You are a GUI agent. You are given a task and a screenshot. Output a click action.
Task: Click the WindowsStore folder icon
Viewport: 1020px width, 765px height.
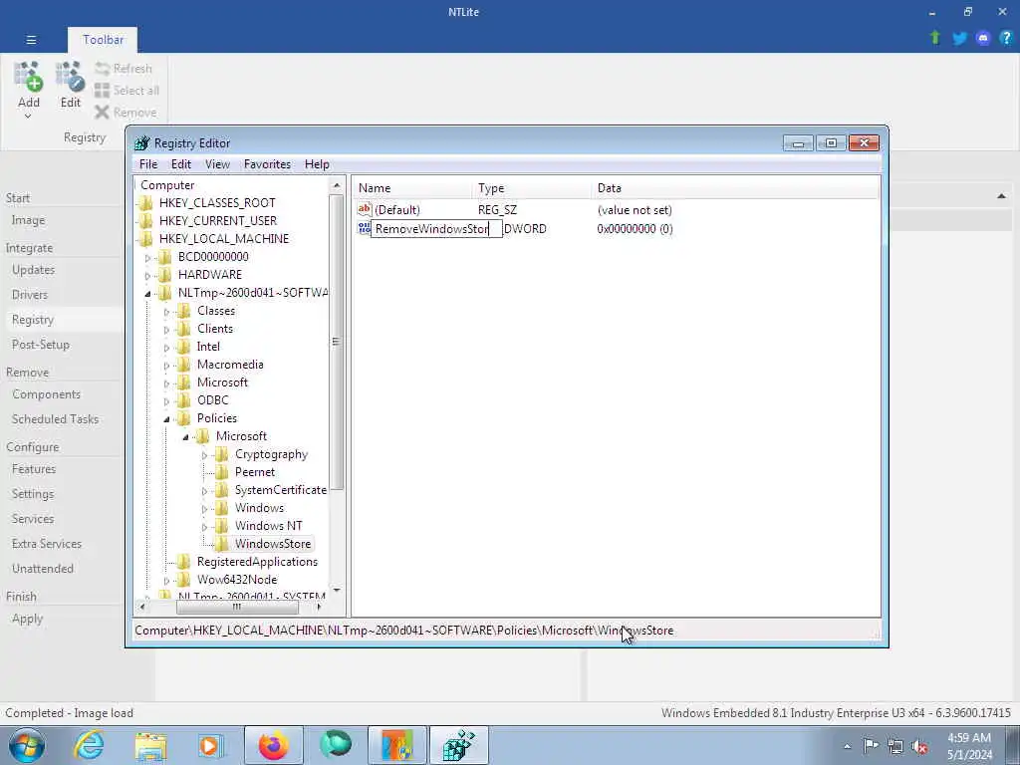pyautogui.click(x=221, y=544)
